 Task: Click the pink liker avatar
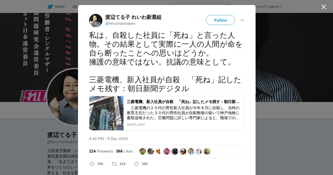coord(167,151)
